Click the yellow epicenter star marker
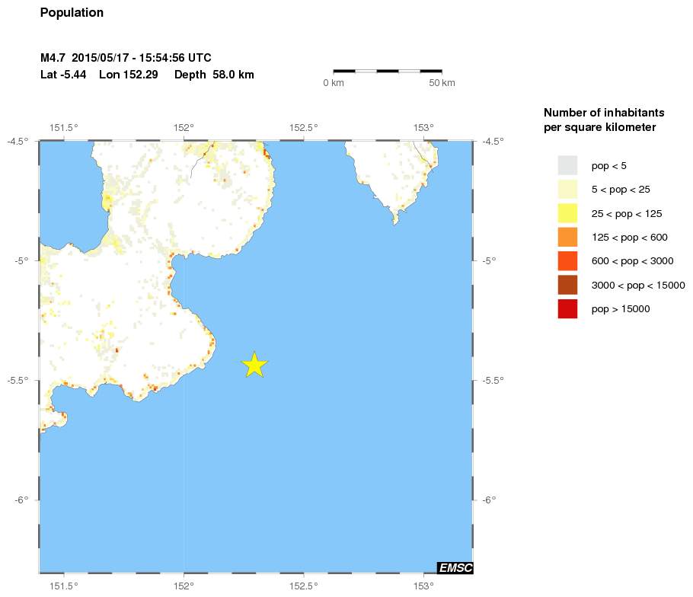Image resolution: width=693 pixels, height=597 pixels. coord(255,365)
